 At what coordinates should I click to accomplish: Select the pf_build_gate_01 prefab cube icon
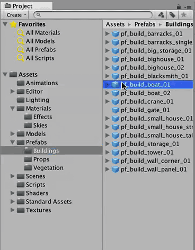coord(116,110)
